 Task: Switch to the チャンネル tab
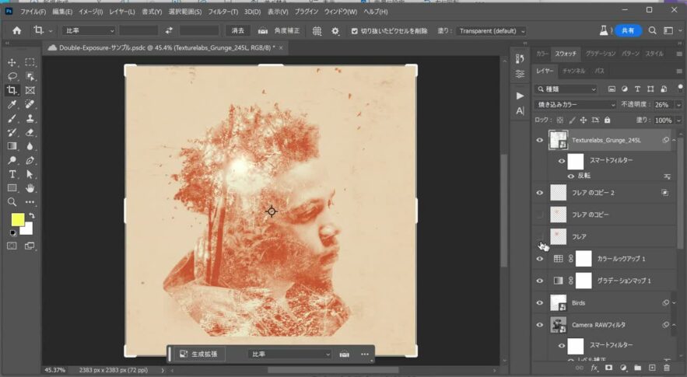[x=573, y=71]
